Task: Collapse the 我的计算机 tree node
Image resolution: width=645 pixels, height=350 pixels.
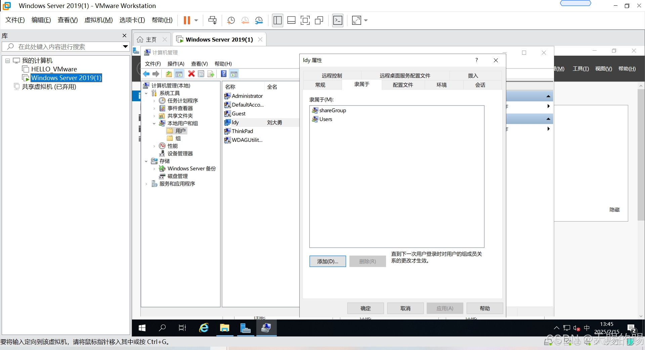Action: [7, 61]
